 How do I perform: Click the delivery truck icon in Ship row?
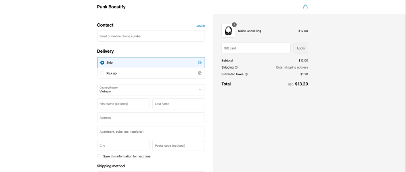(200, 62)
